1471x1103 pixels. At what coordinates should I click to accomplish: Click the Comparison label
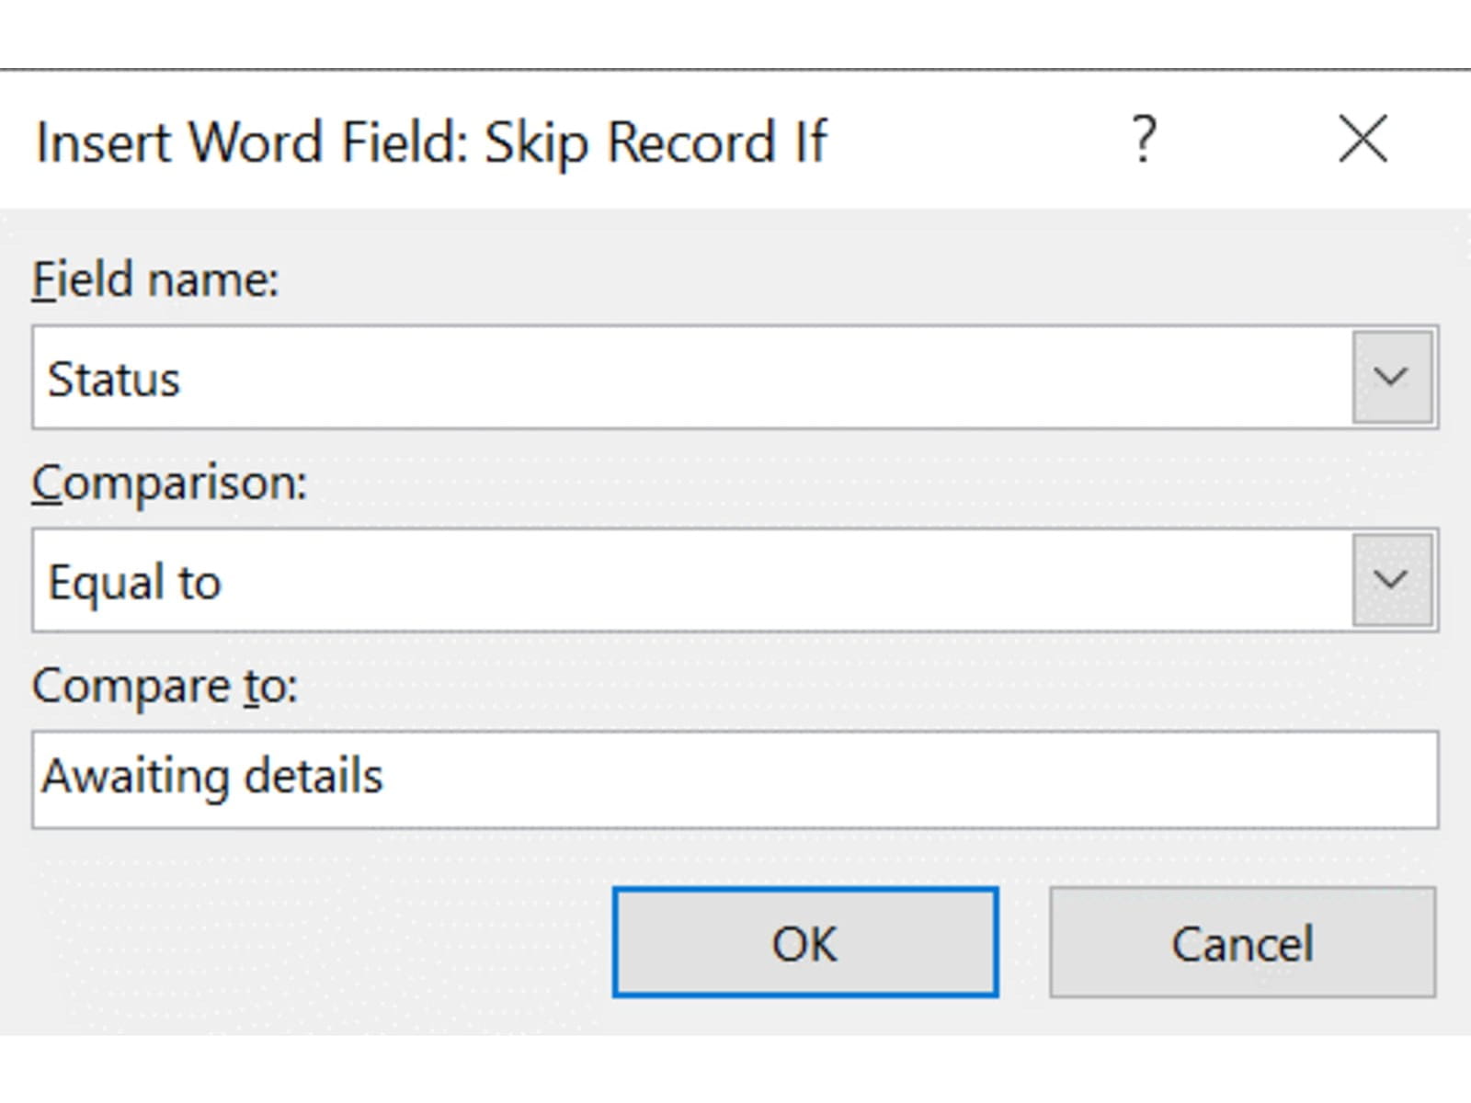tap(169, 483)
